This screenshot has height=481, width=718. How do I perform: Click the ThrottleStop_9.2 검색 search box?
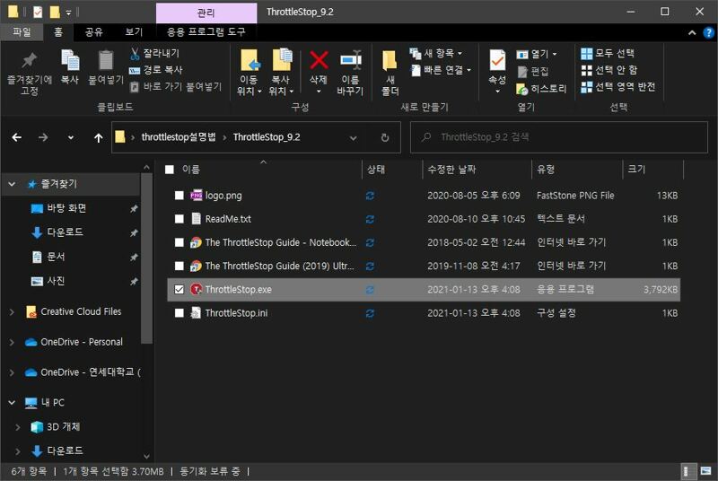coord(558,137)
